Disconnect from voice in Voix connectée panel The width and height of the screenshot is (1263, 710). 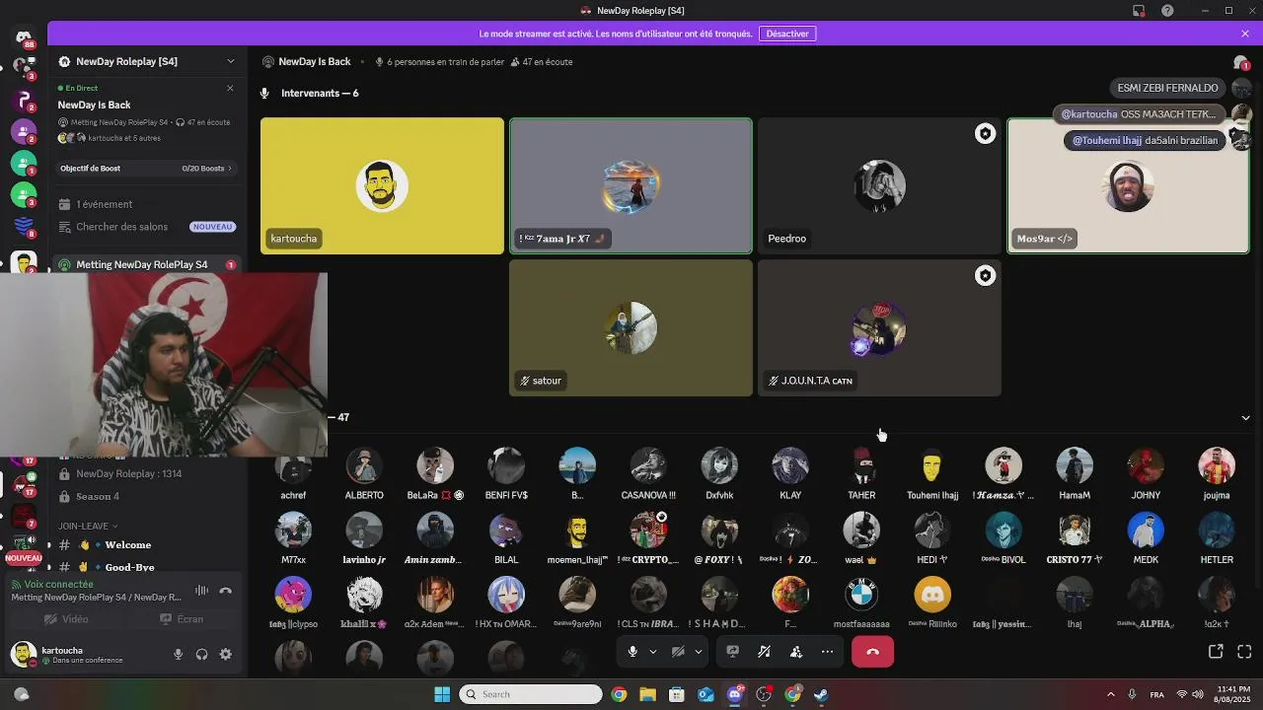point(225,590)
